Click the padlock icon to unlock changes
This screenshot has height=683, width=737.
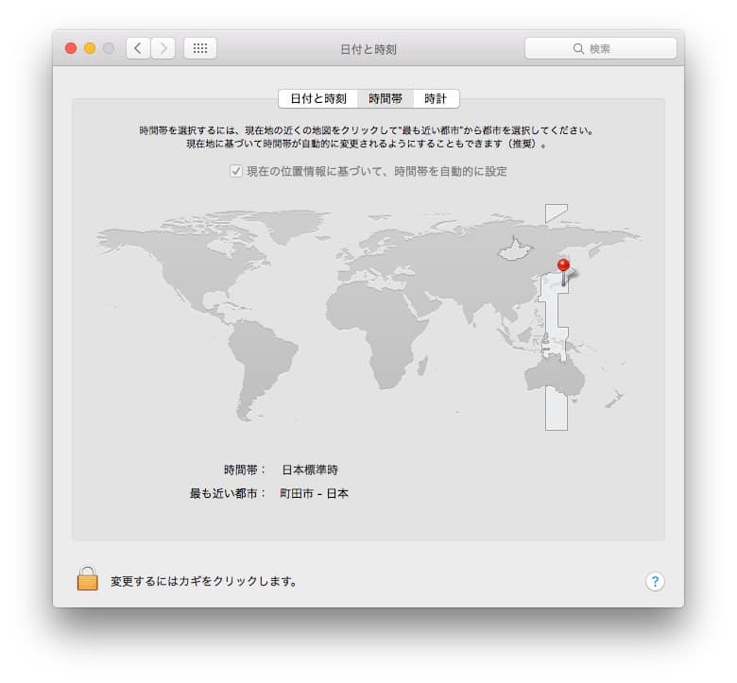(87, 579)
